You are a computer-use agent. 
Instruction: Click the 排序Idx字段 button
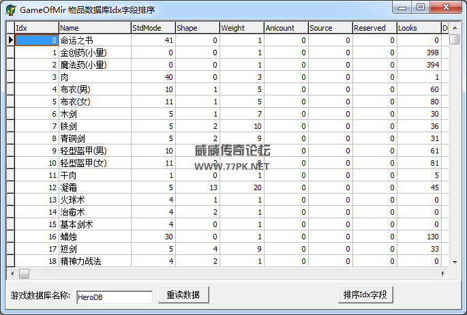(x=365, y=295)
